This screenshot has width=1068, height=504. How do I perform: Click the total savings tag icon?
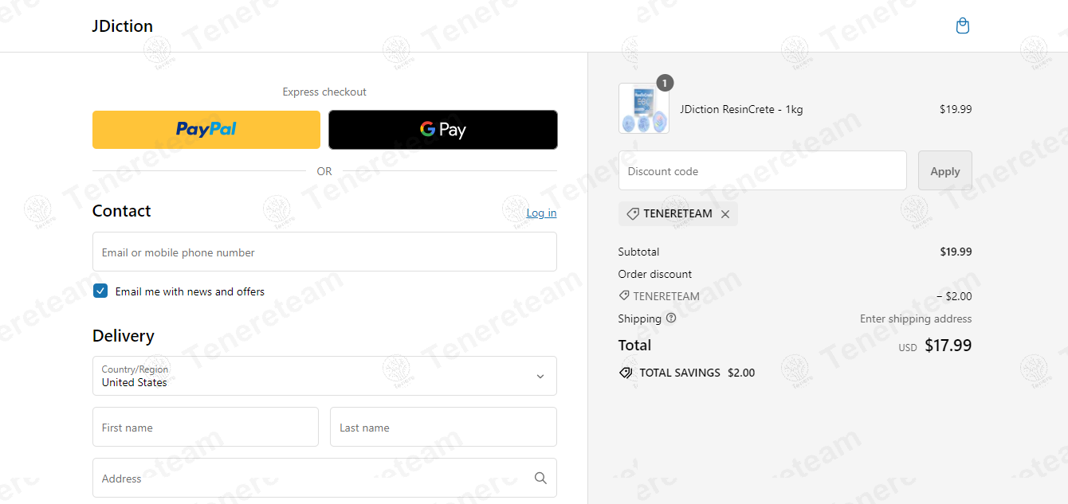(x=626, y=373)
